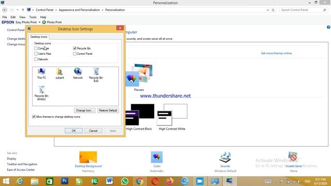Enable the Control Panel checkbox
331x186 pixels.
tap(74, 54)
